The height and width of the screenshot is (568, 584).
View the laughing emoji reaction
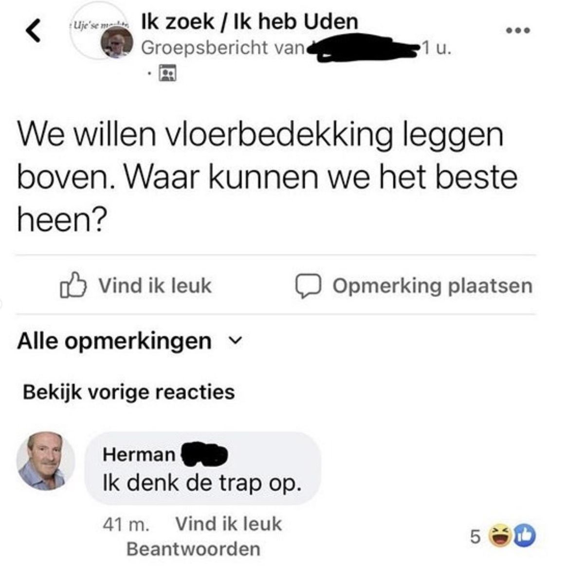[x=497, y=535]
